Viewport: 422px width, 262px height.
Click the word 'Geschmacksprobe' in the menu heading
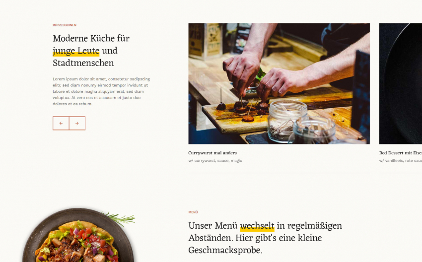(x=225, y=250)
